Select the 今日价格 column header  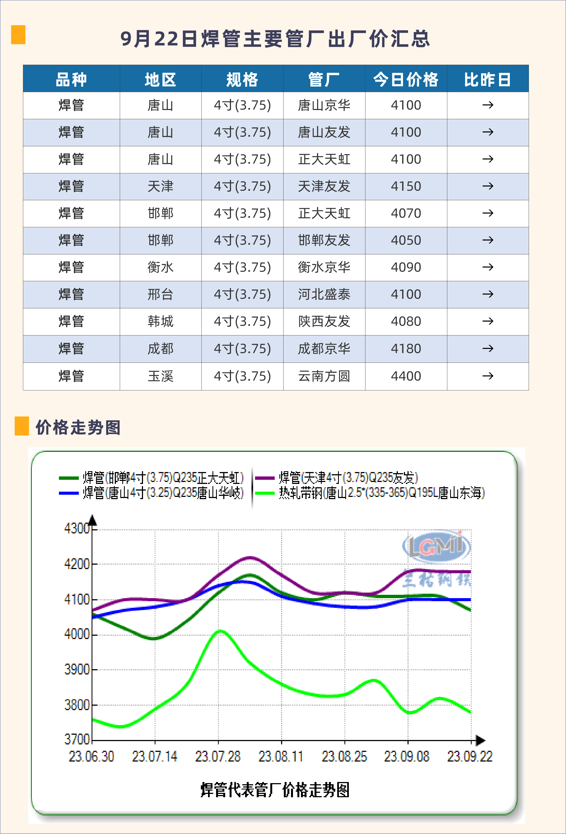point(406,79)
